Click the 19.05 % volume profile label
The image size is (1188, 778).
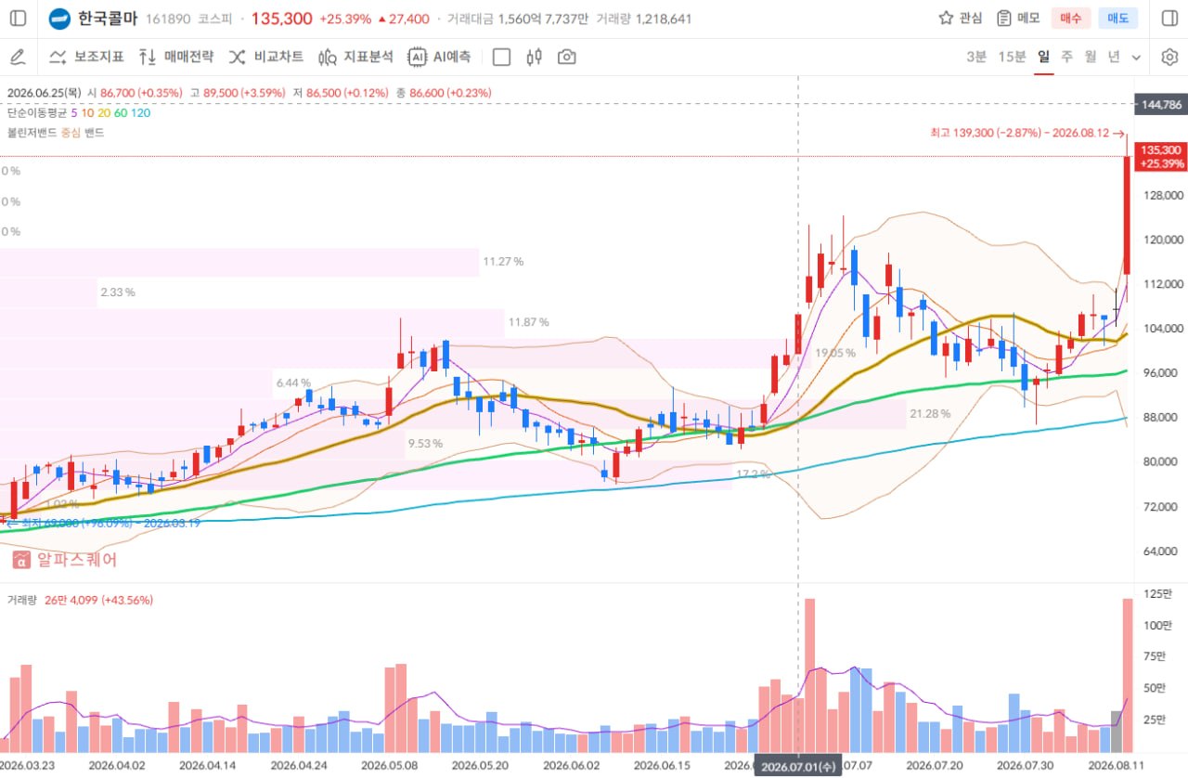pyautogui.click(x=835, y=353)
